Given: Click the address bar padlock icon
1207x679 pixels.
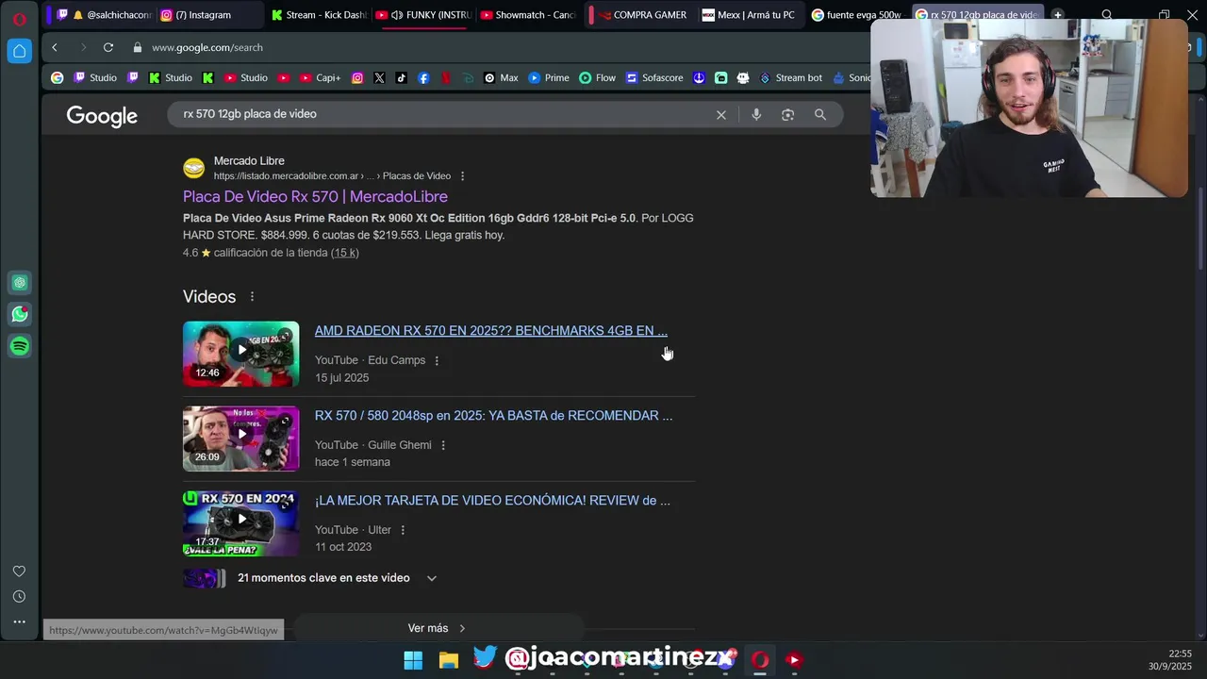Looking at the screenshot, I should point(138,47).
